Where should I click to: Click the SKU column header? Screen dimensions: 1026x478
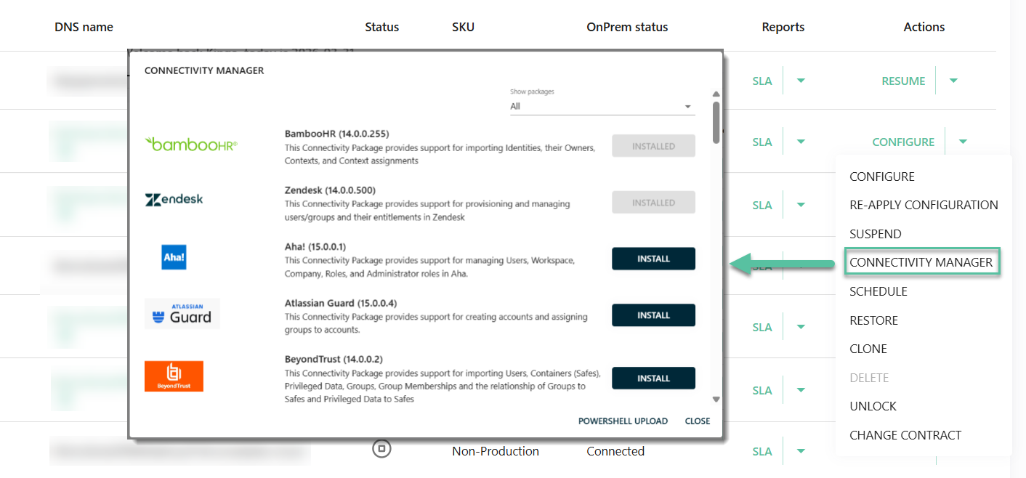pyautogui.click(x=463, y=27)
